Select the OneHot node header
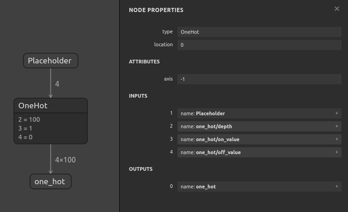The width and height of the screenshot is (348, 212). point(50,106)
